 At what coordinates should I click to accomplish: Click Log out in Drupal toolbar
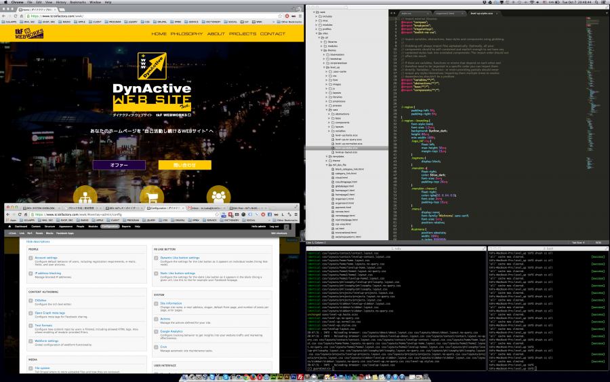tap(274, 226)
